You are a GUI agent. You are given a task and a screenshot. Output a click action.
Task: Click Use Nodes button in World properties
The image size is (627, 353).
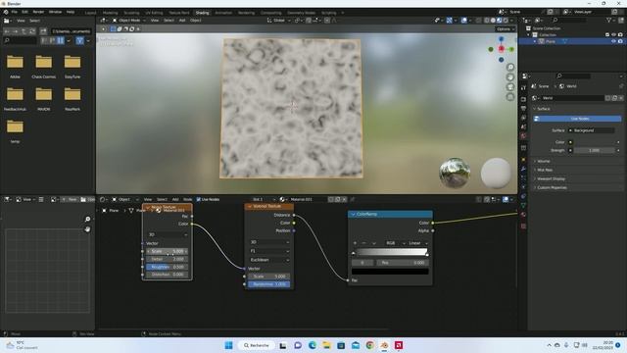click(577, 119)
